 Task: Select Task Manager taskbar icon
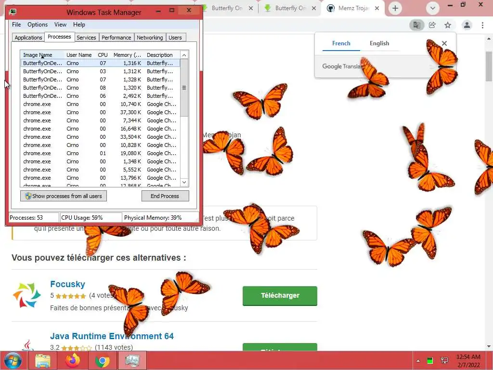pos(132,360)
